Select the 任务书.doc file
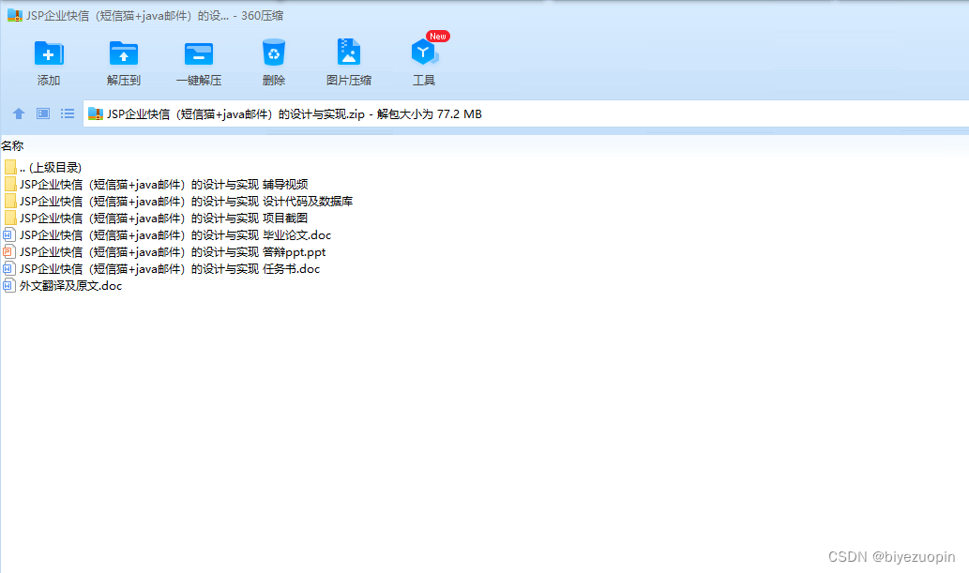Screen dimensions: 969x573 coord(170,269)
